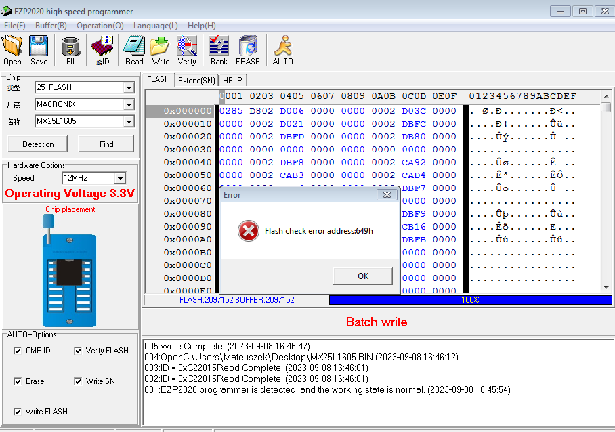
Task: Click the hex view scrollbar down arrow
Action: [606, 288]
